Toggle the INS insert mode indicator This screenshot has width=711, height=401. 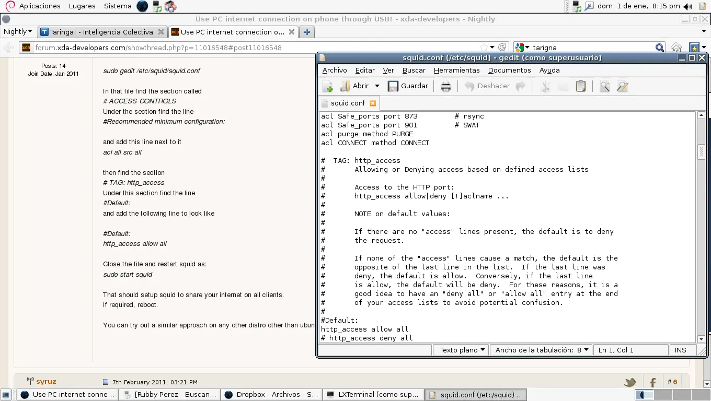coord(680,350)
